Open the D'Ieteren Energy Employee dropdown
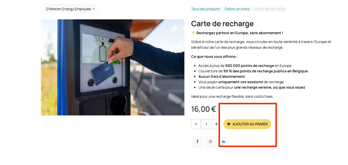348x165 pixels. click(x=70, y=9)
